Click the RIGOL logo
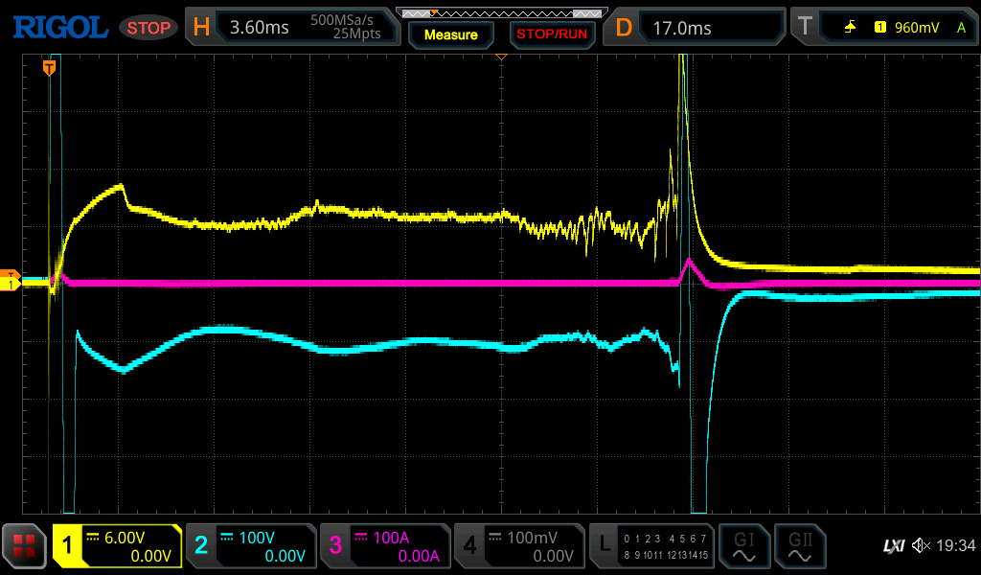Viewport: 981px width, 575px height. [x=59, y=28]
